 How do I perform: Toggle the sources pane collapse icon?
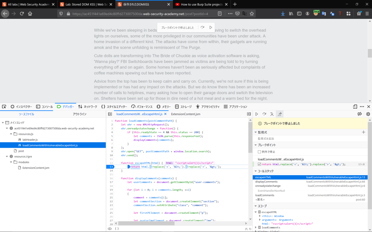(110, 114)
